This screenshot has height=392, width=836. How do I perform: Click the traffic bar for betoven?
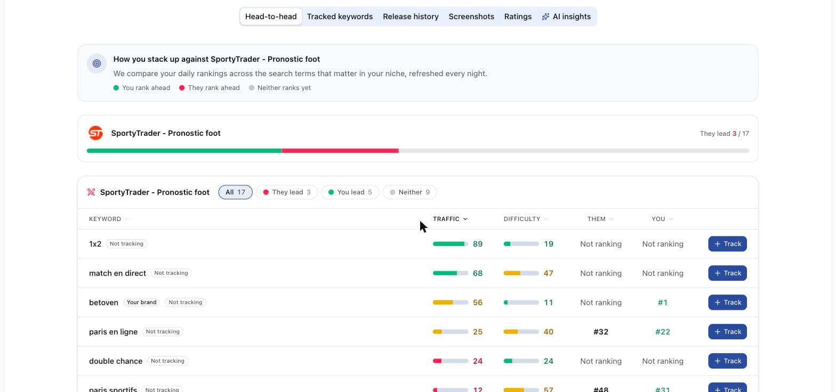(451, 303)
